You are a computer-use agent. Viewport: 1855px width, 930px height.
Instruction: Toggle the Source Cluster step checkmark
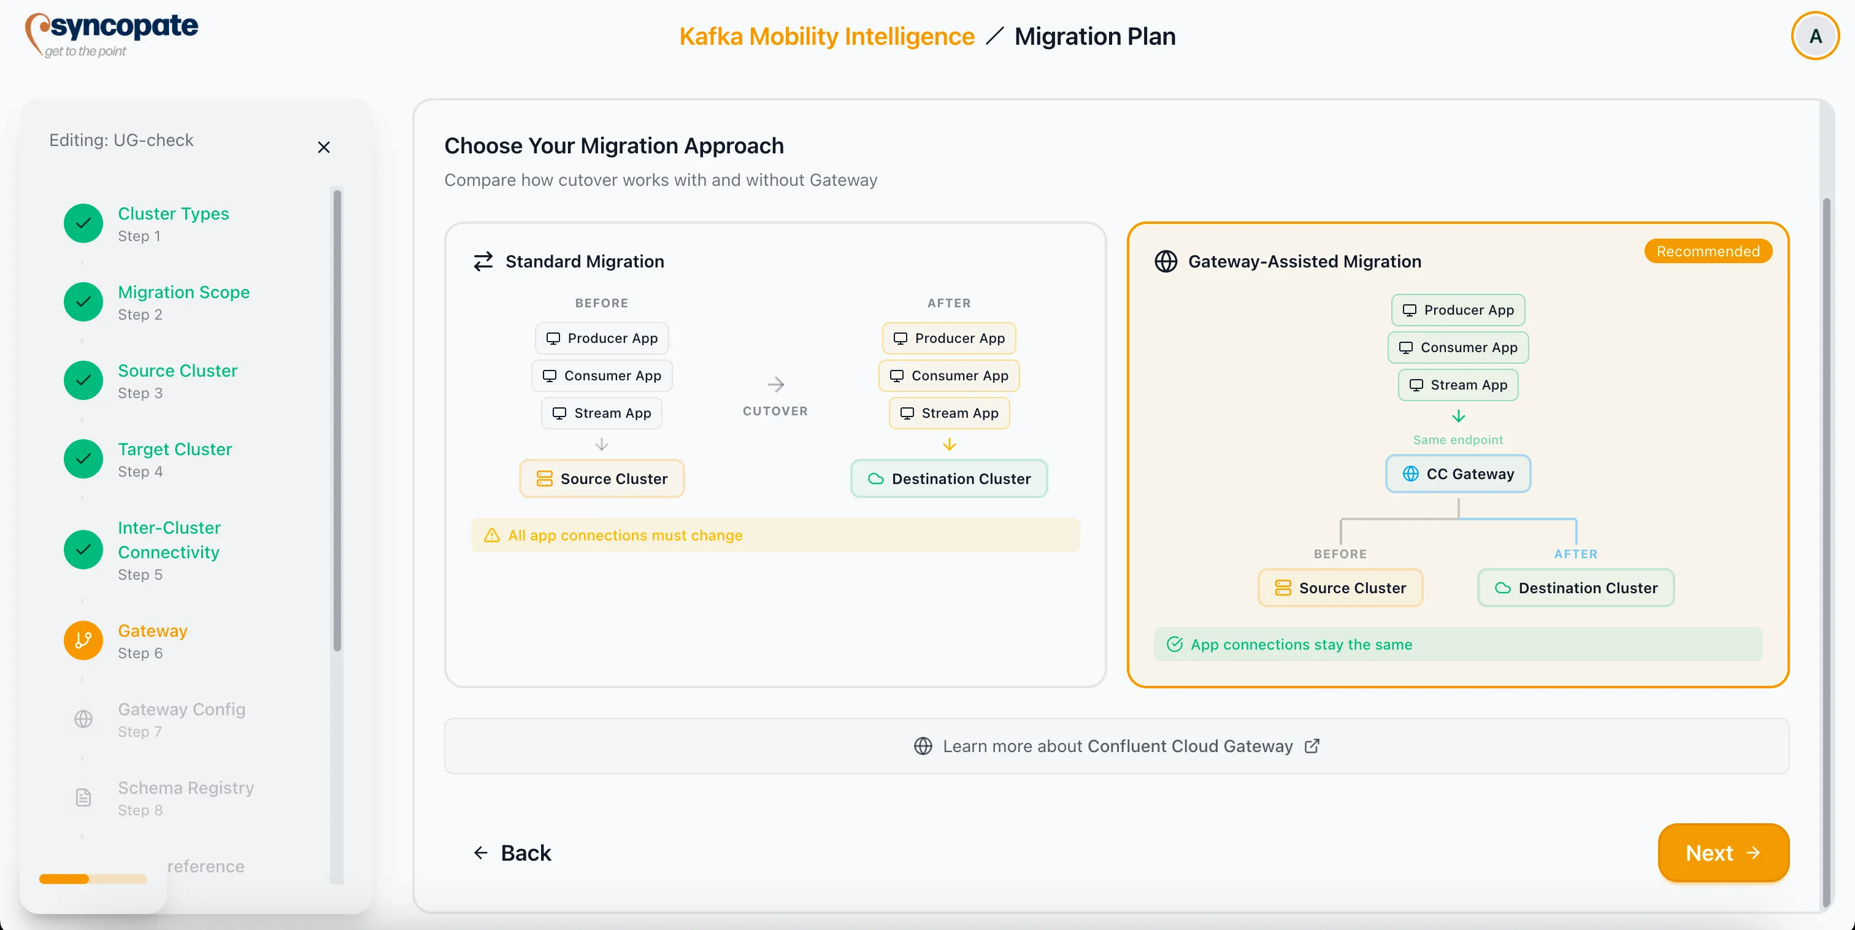(82, 380)
